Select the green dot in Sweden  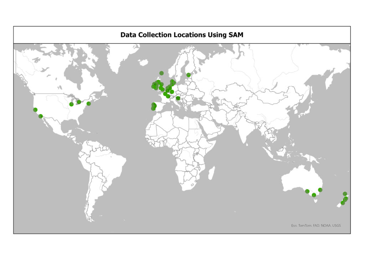pyautogui.click(x=189, y=75)
